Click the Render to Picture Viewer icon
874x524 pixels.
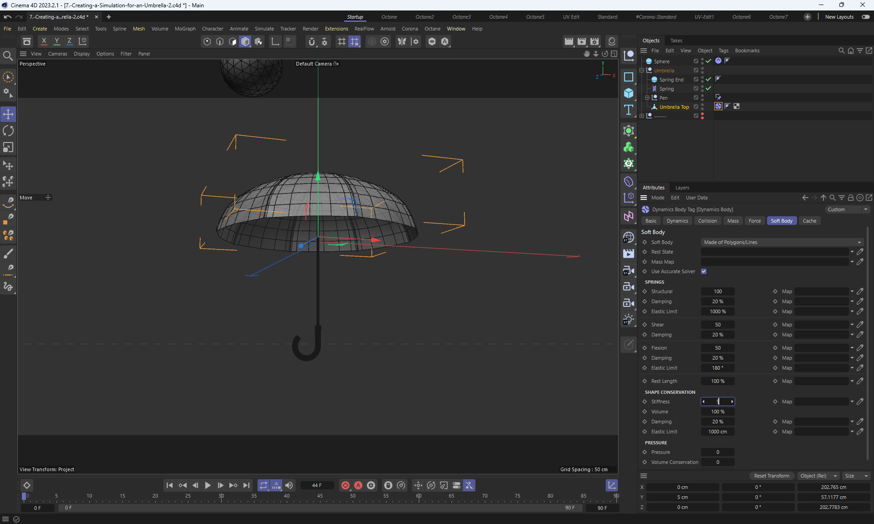pyautogui.click(x=582, y=41)
